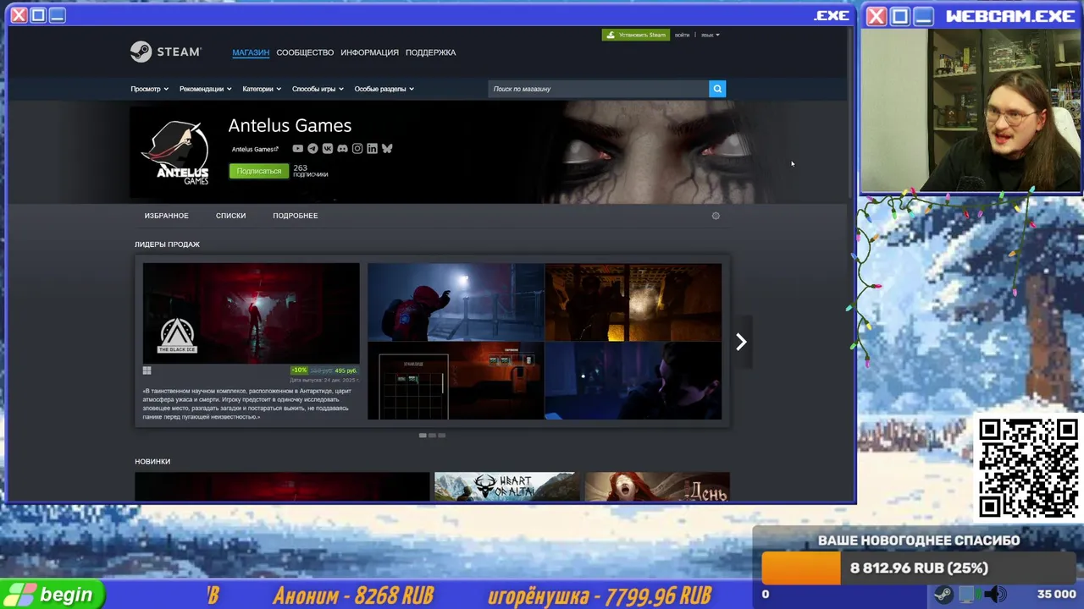Click The Black Ice description text
1084x609 pixels.
[248, 404]
